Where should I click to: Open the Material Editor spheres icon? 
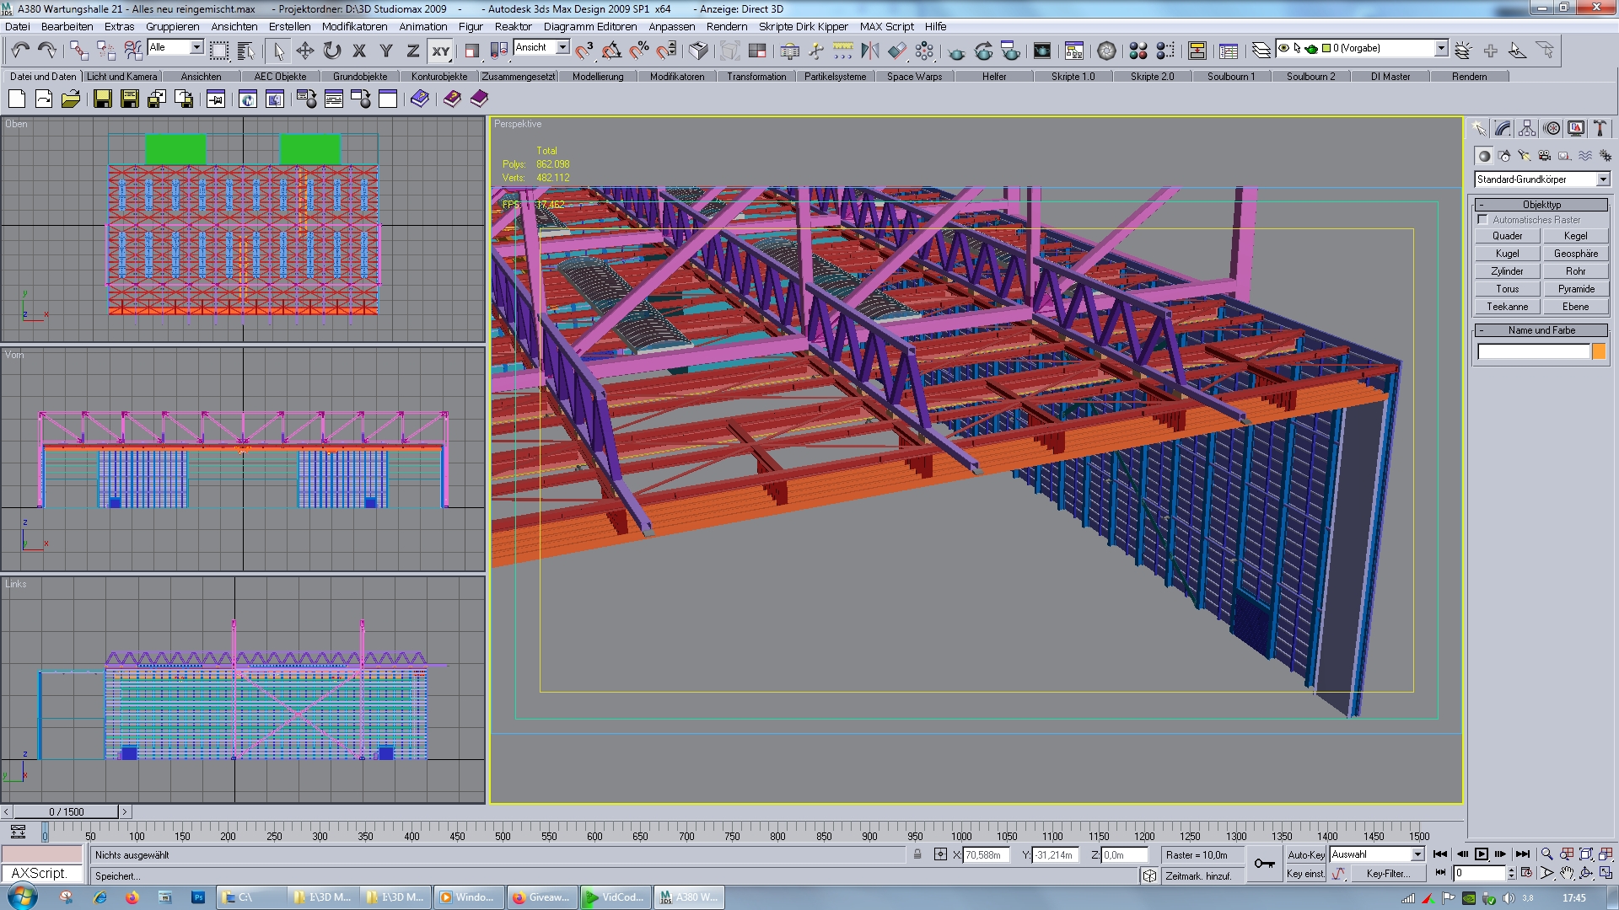(1138, 51)
